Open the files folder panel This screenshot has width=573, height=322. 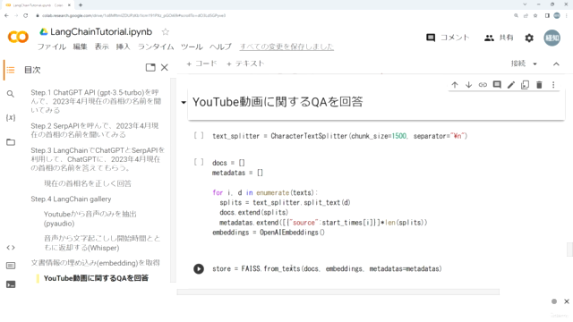(11, 142)
